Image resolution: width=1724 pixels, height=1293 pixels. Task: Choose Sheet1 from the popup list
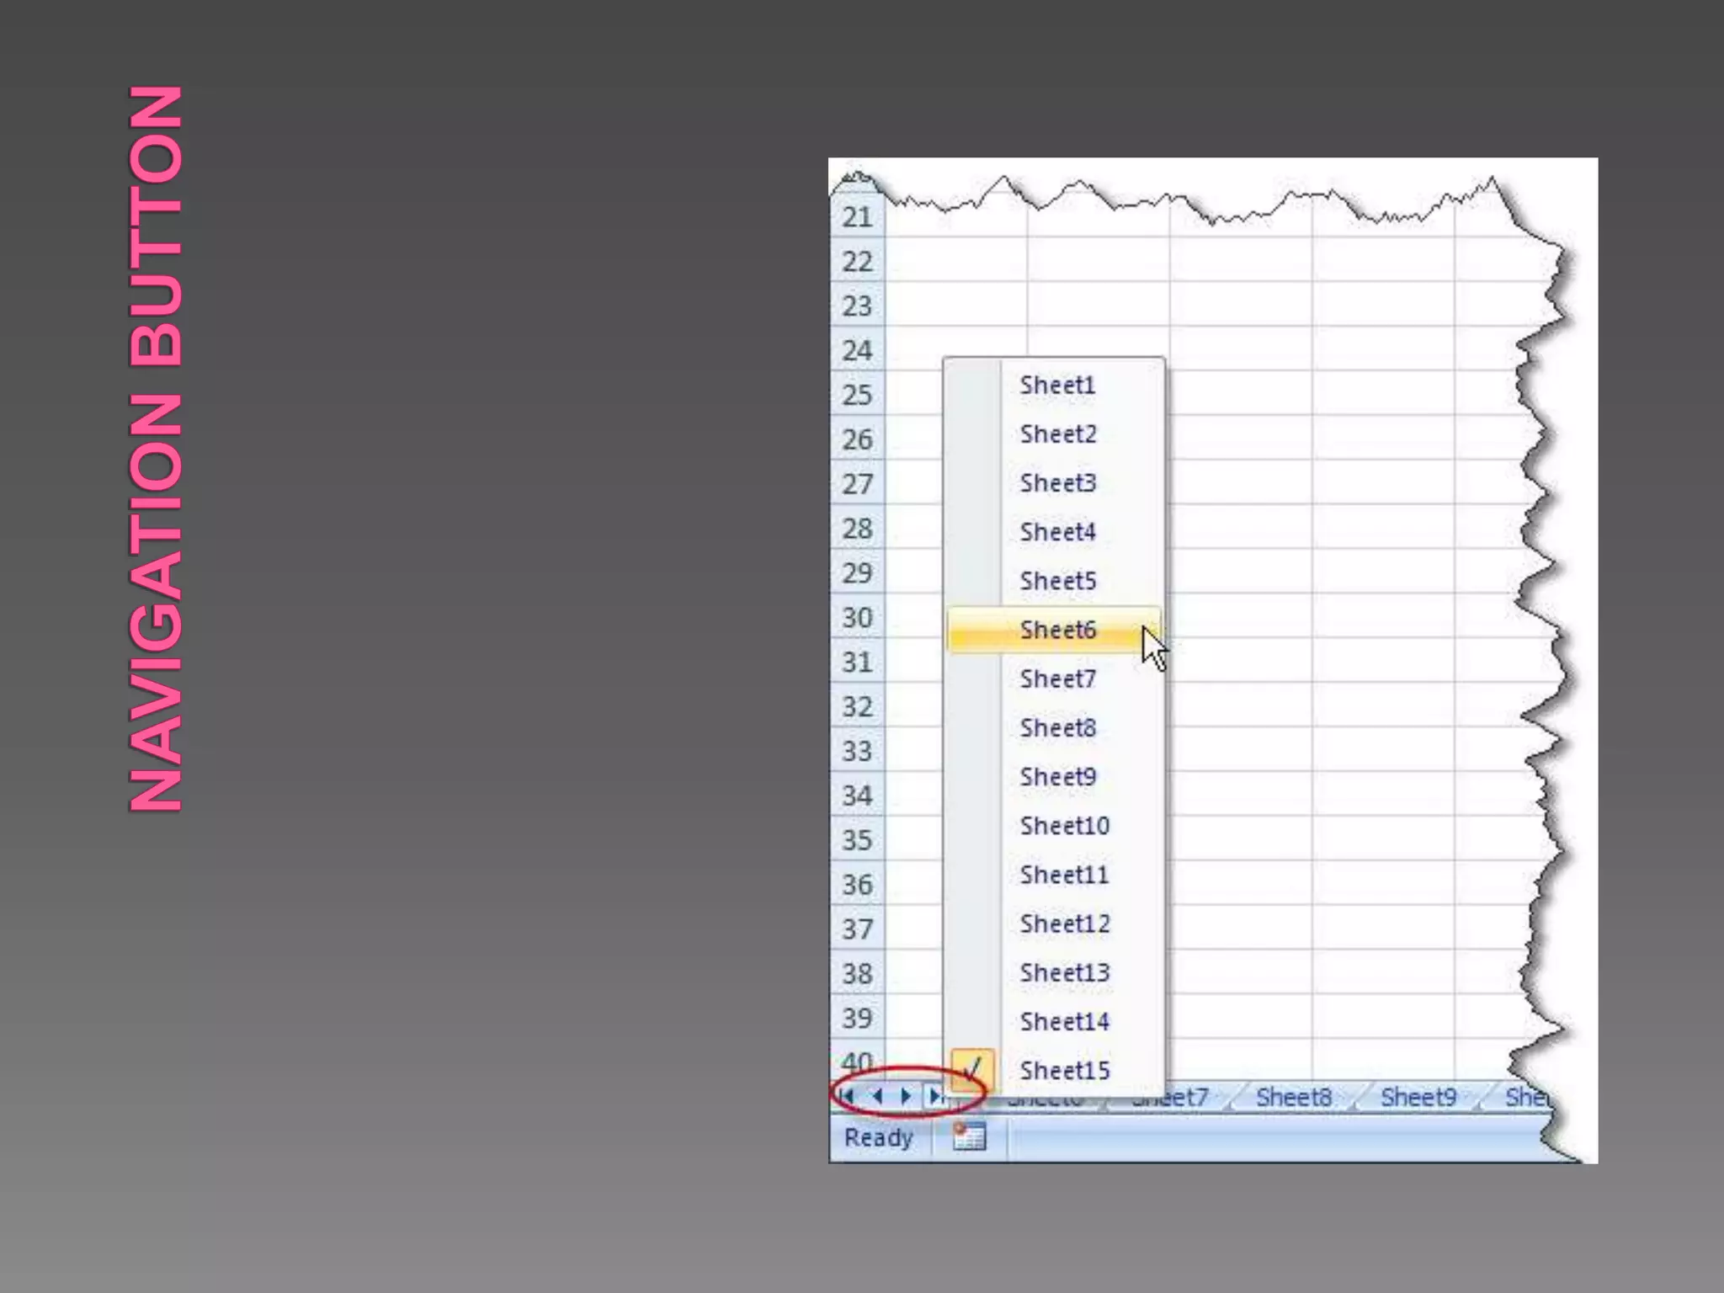coord(1057,386)
